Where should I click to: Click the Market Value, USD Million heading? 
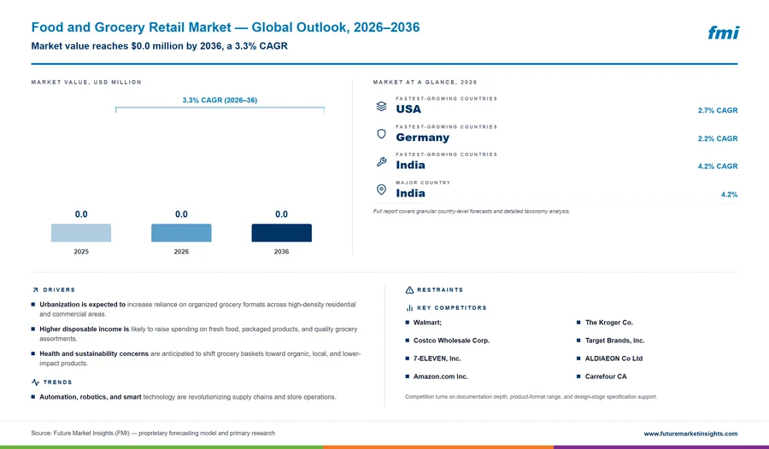click(86, 82)
